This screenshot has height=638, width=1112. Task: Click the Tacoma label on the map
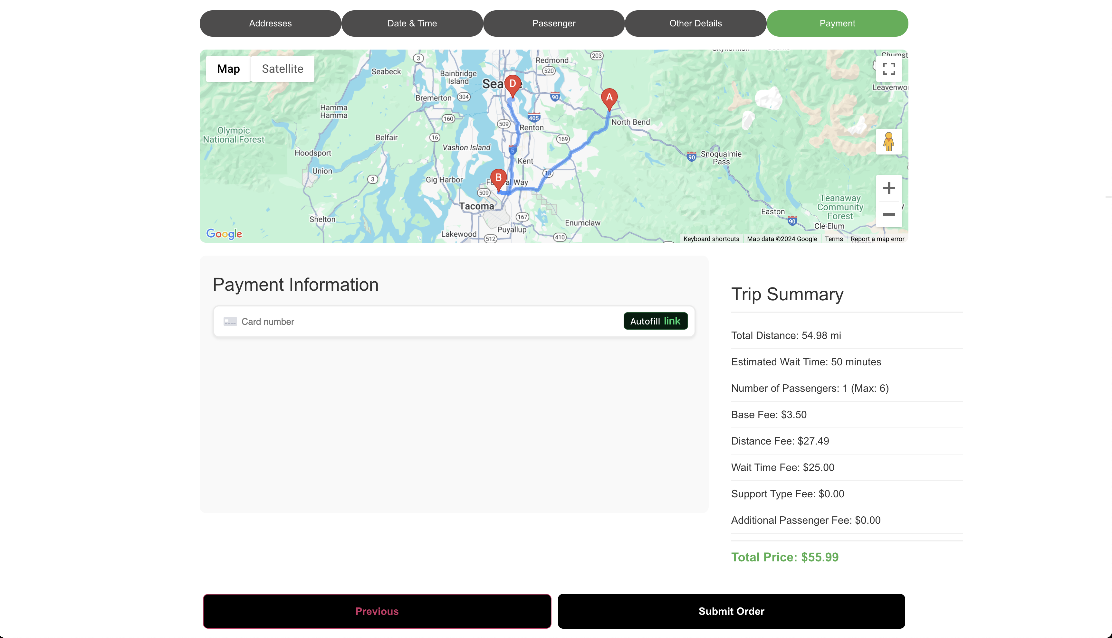coord(476,206)
